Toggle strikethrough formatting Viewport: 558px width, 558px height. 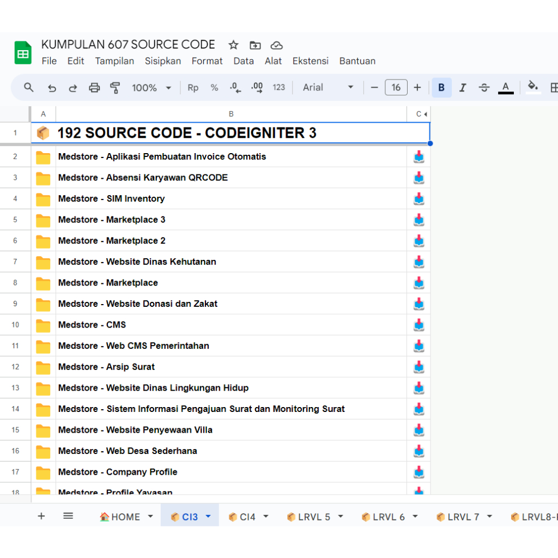[484, 88]
